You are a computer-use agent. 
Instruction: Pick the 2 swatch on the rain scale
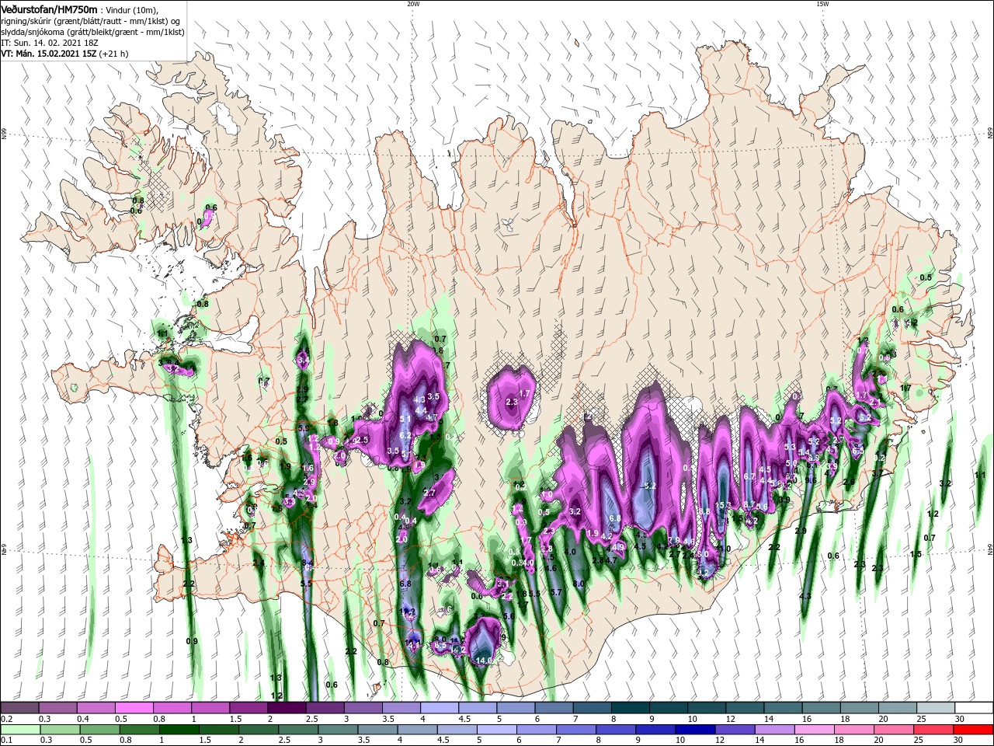point(258,730)
